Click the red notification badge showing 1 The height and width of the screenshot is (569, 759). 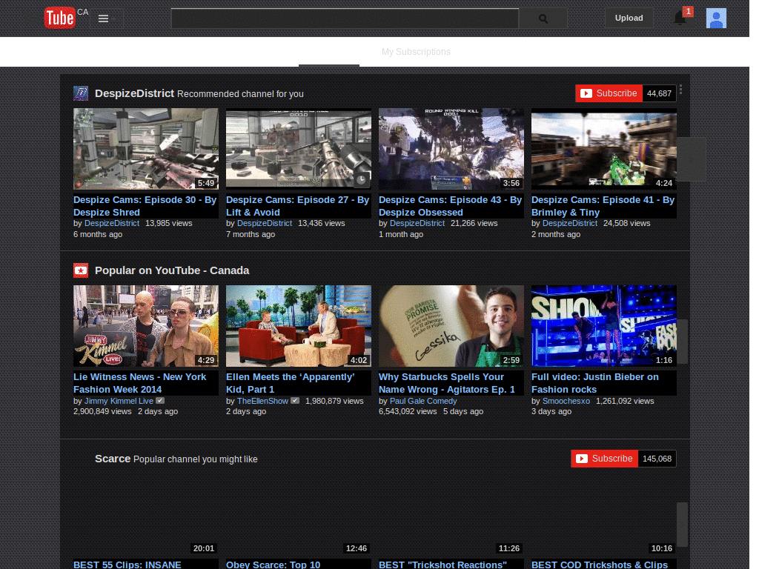pos(688,11)
